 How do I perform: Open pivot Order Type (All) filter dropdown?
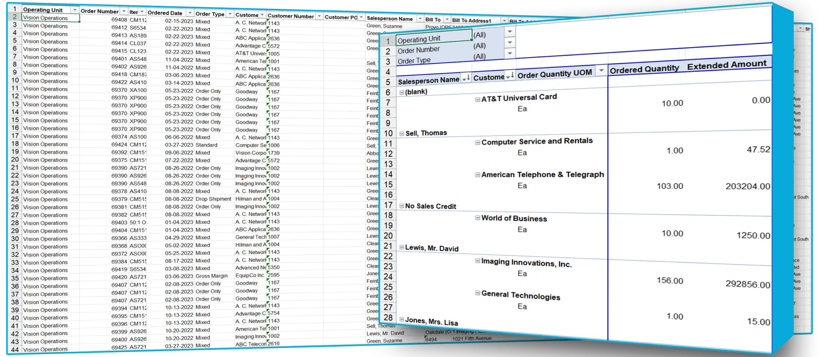point(509,53)
